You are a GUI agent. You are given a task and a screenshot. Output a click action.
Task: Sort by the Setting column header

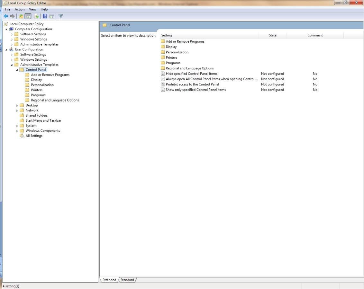(x=209, y=35)
